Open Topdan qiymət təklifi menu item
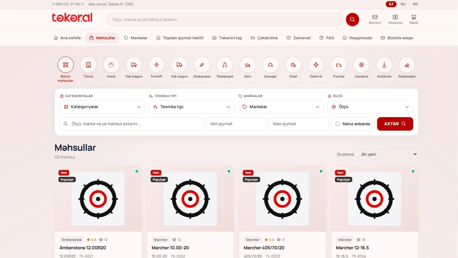 point(180,38)
